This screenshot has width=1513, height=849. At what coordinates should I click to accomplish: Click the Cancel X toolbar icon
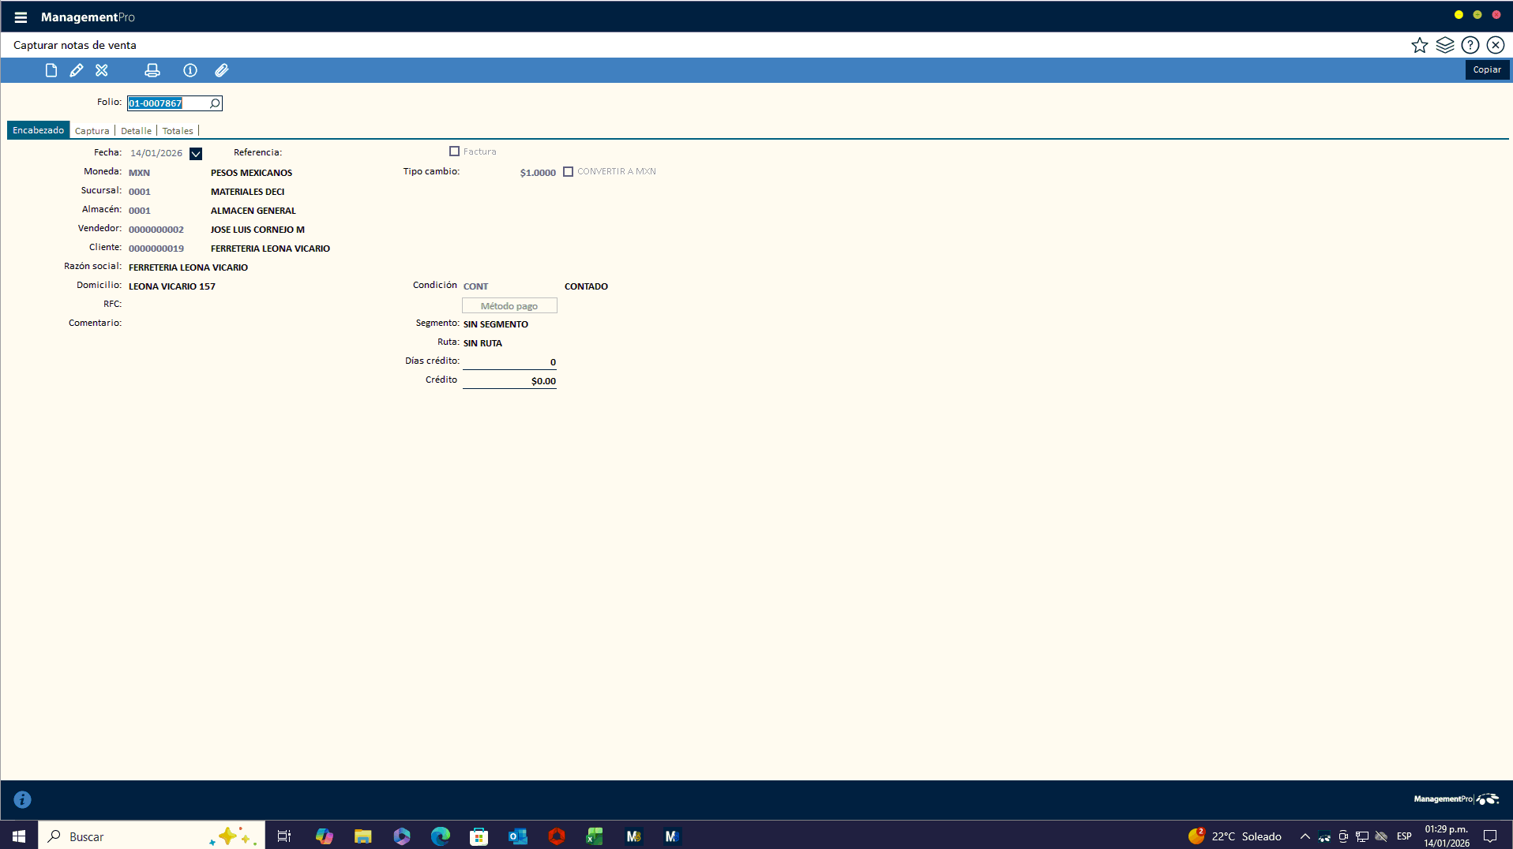pos(102,70)
